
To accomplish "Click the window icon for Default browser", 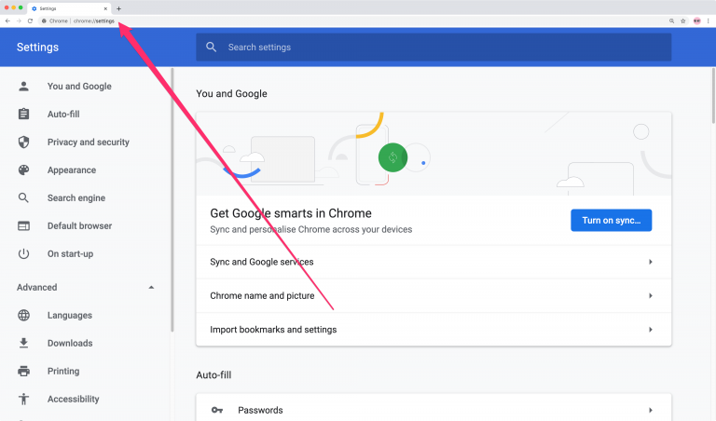I will (23, 225).
